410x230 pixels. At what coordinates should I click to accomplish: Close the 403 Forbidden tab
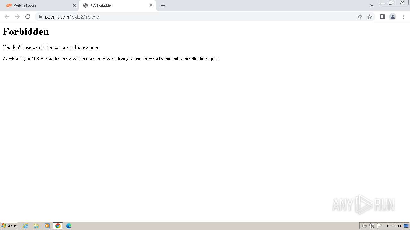click(x=151, y=5)
